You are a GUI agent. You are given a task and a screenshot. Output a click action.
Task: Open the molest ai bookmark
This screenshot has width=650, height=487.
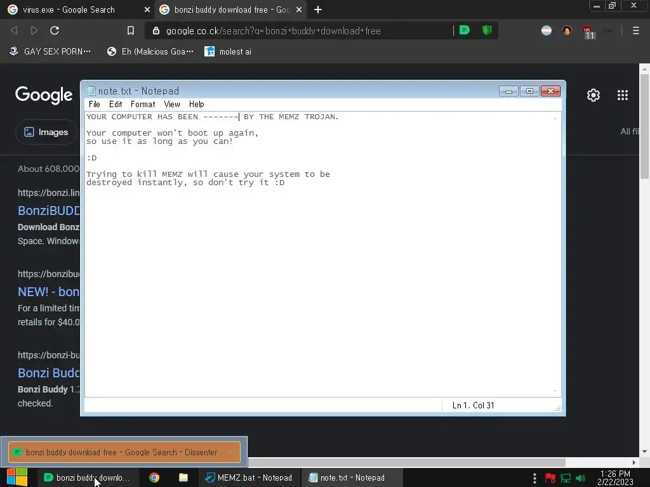pos(228,51)
